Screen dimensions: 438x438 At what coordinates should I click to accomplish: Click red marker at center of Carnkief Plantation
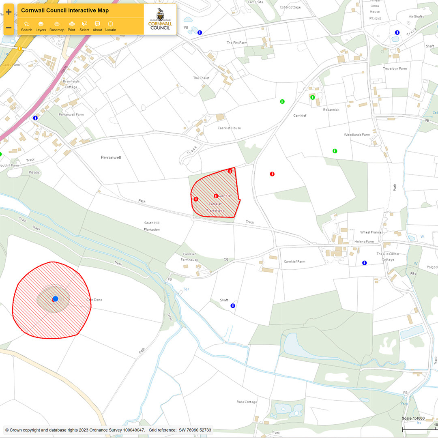point(216,196)
